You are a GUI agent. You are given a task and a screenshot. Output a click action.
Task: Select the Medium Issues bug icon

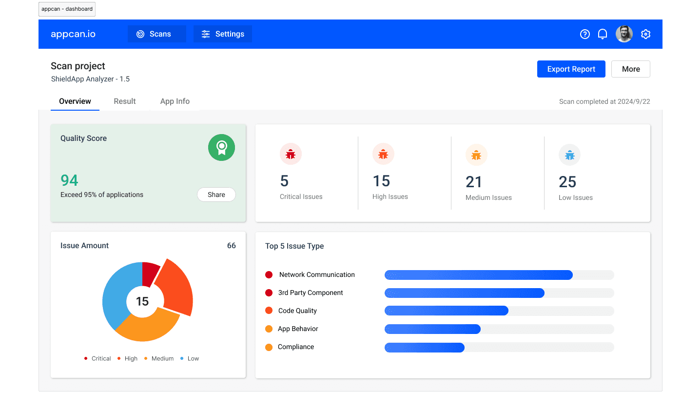476,155
